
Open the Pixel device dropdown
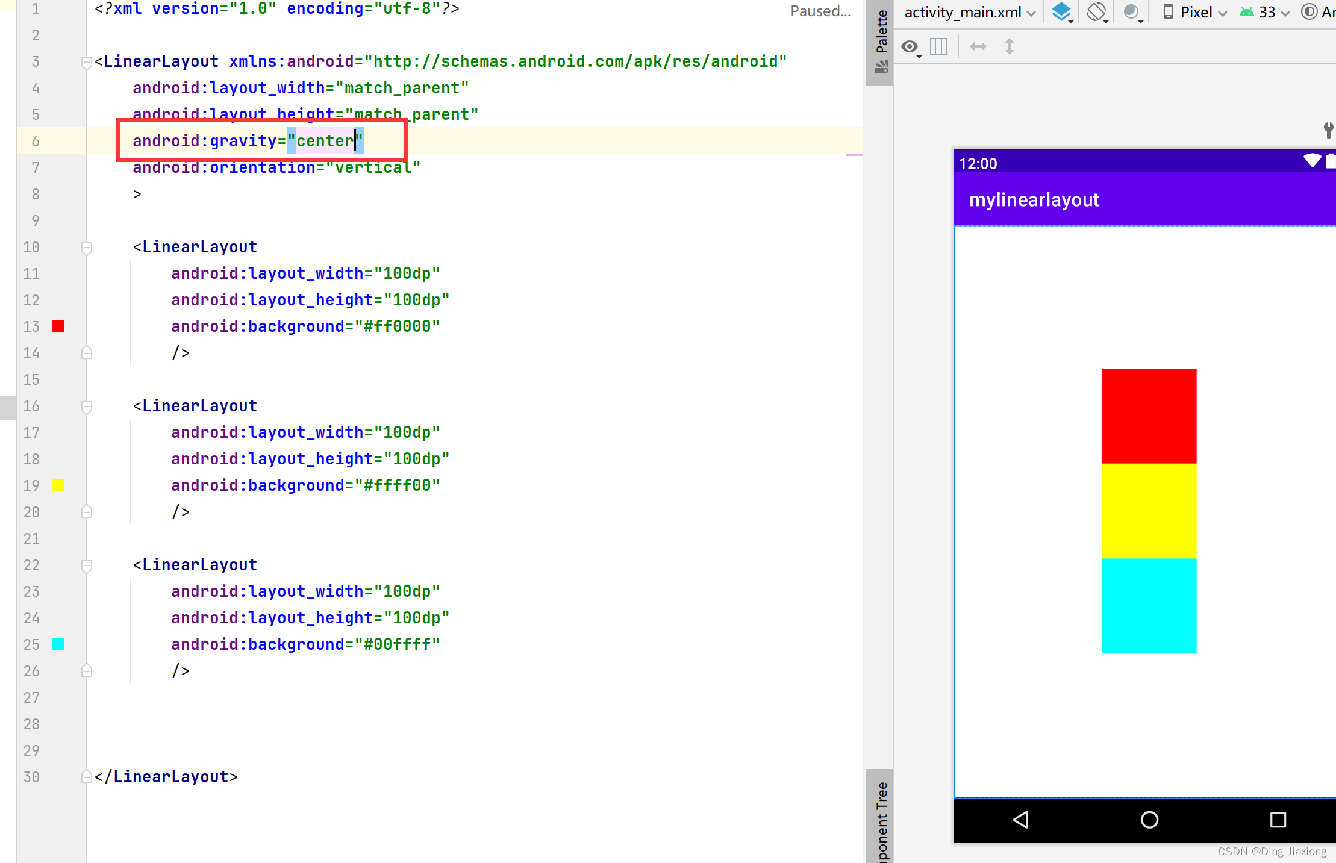click(1194, 12)
